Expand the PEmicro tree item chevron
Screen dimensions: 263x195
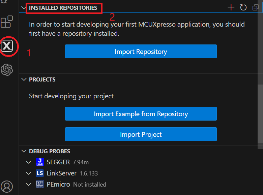click(x=28, y=185)
